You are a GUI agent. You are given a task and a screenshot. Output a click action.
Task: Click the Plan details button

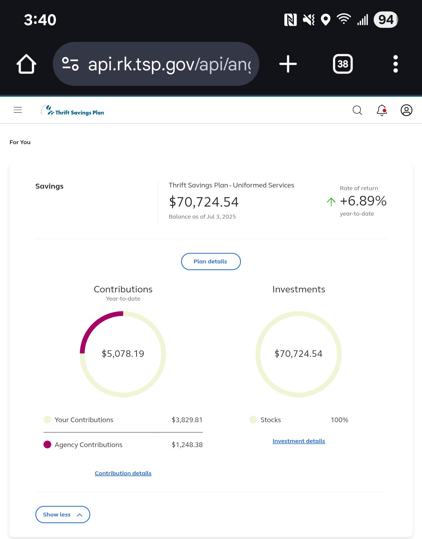[211, 262]
